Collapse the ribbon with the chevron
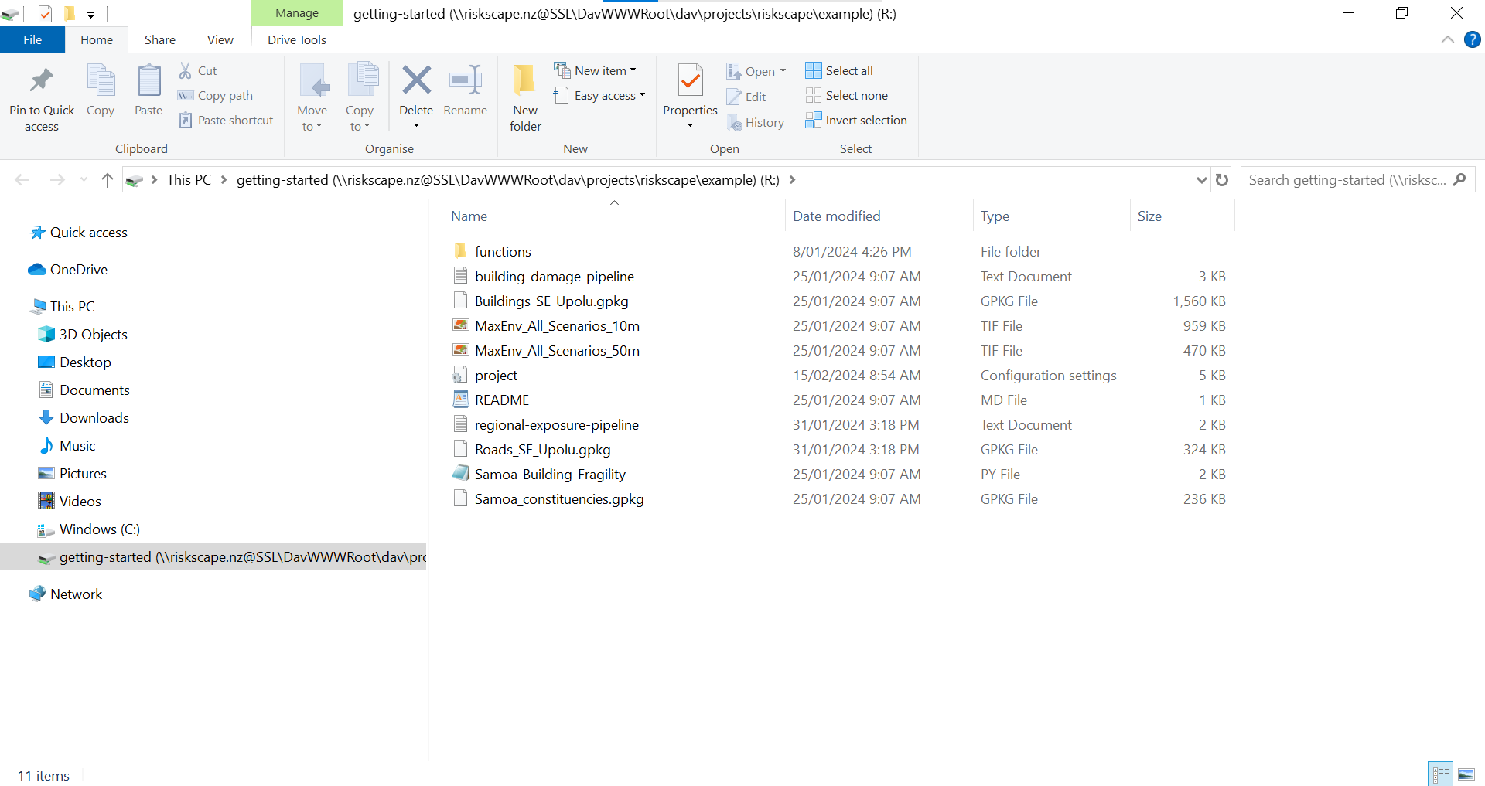 [x=1447, y=39]
